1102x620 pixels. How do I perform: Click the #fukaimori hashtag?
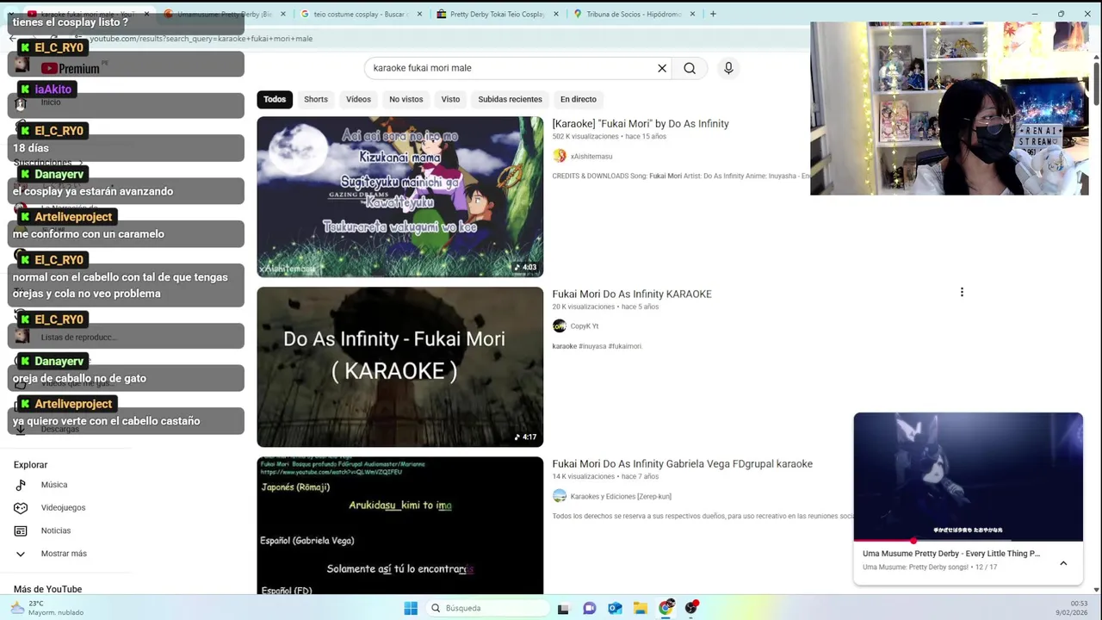(625, 346)
